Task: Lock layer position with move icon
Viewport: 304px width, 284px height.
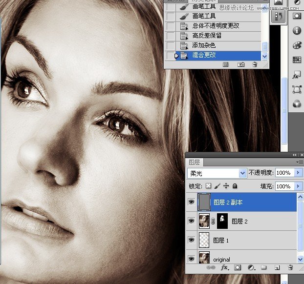Action: pyautogui.click(x=226, y=186)
